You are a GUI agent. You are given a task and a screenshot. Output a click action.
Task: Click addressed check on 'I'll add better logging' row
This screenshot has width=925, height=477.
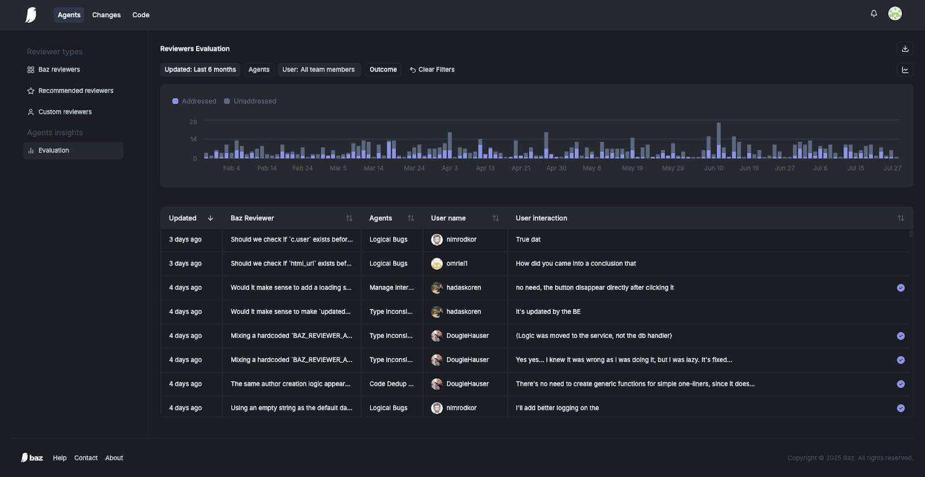pos(901,408)
